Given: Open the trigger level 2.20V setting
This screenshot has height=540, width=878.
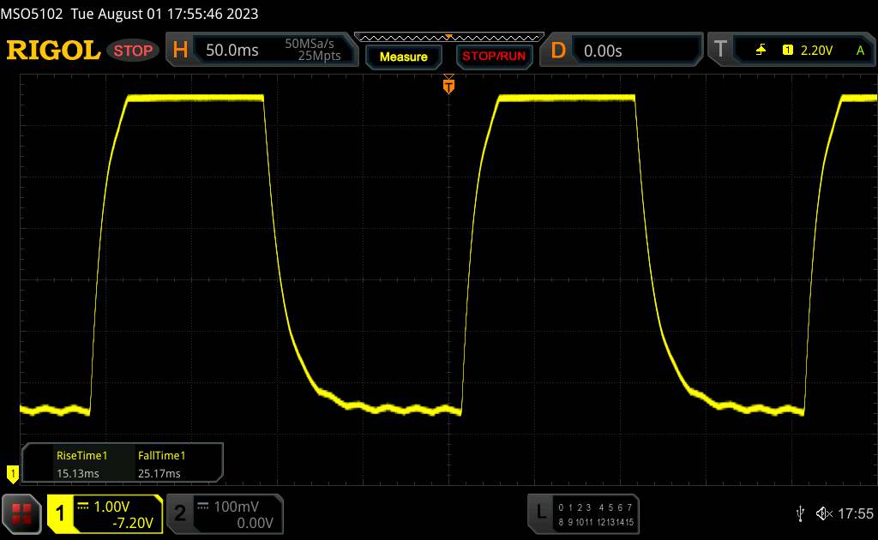Looking at the screenshot, I should (816, 51).
